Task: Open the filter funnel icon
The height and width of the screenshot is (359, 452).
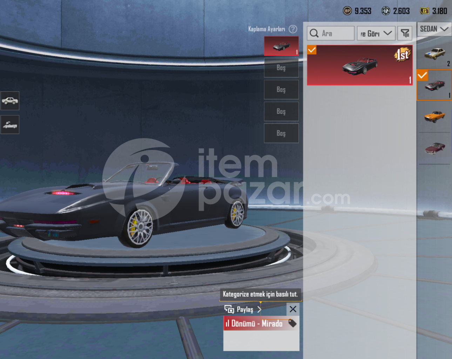Action: [x=405, y=33]
